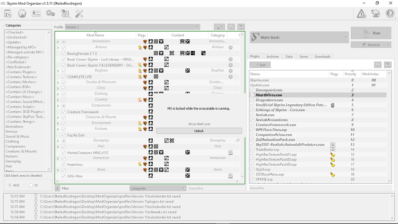This screenshot has width=398, height=224.
Task: Click the Run button
Action: 371,33
